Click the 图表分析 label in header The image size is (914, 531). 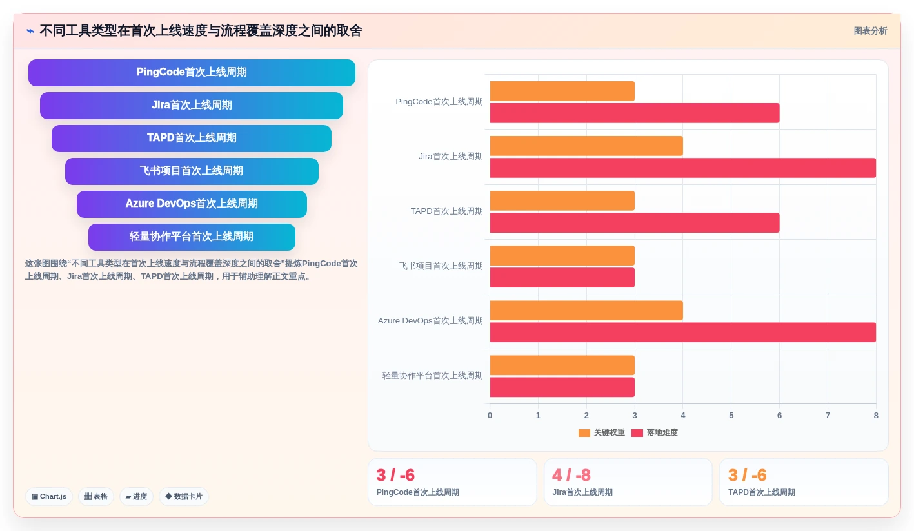(870, 31)
